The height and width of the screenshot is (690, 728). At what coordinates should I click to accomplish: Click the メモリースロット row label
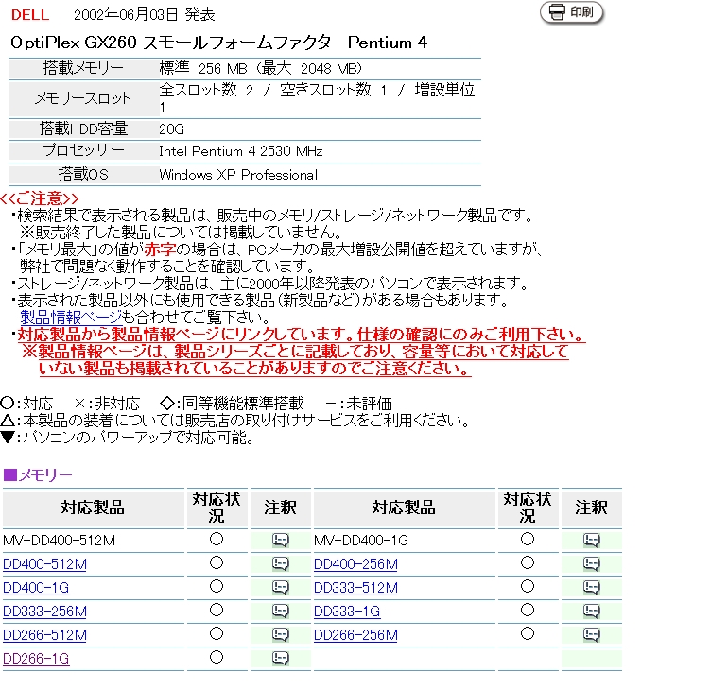click(83, 98)
